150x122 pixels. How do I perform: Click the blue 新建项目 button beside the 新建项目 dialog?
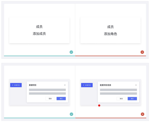[x=16, y=85]
